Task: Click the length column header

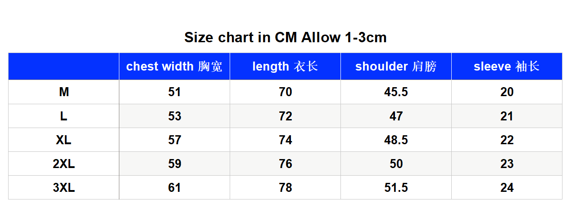Action: [285, 66]
